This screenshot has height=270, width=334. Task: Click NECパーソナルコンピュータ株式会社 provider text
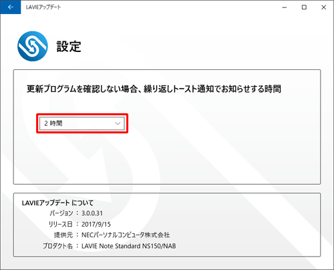tap(126, 235)
